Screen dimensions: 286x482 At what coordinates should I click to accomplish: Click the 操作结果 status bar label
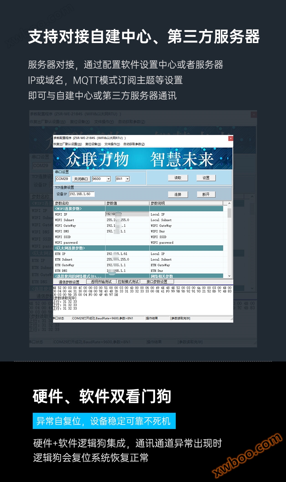pos(151,318)
